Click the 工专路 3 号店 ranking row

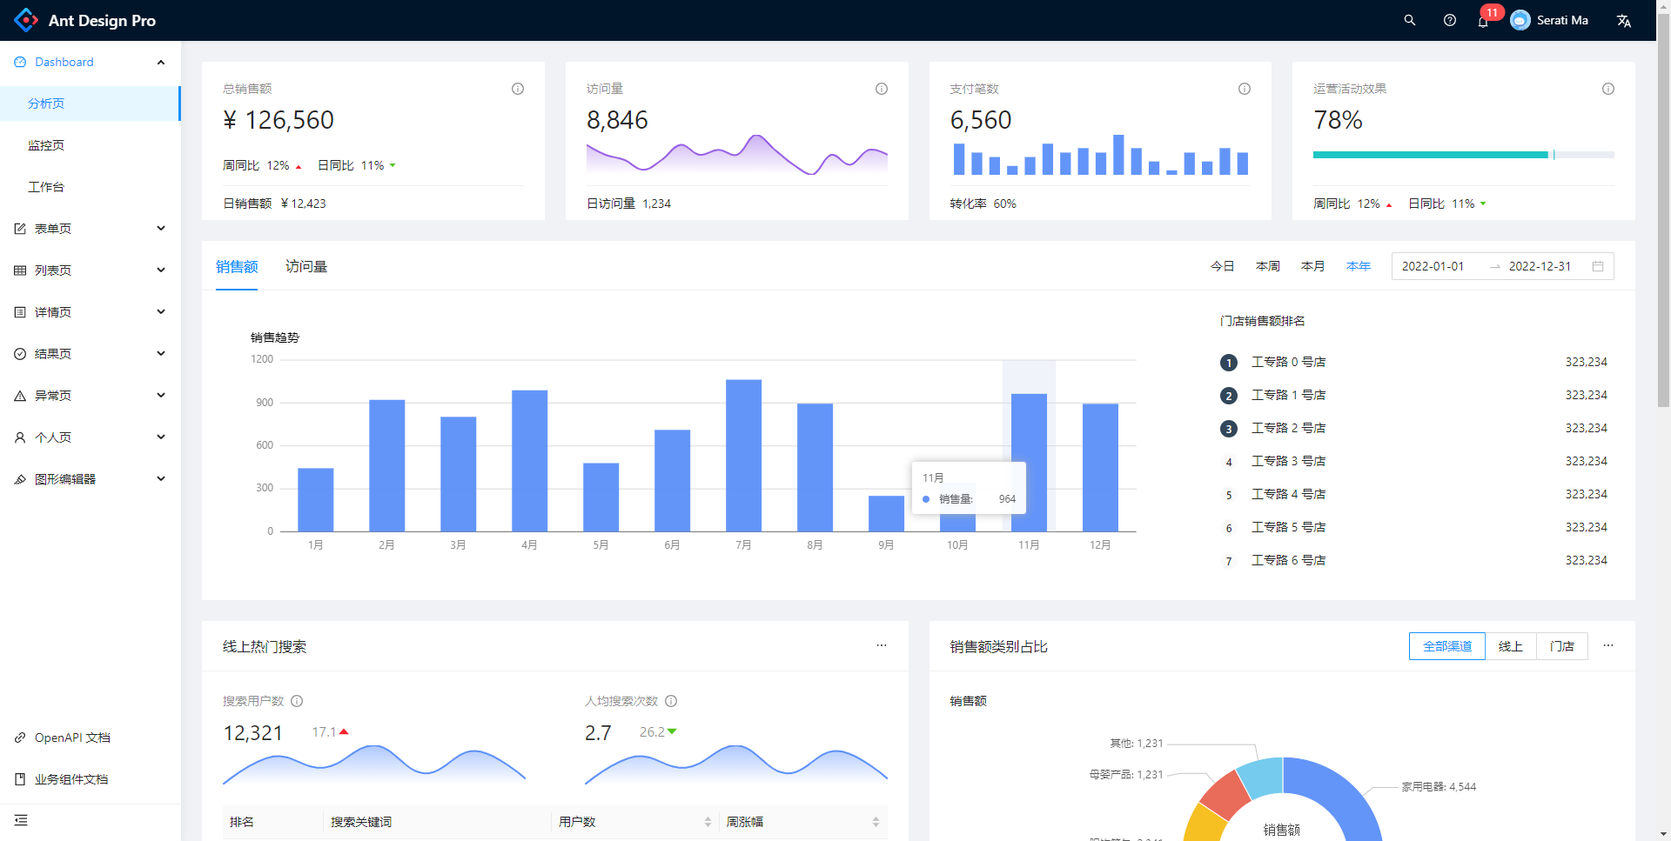click(x=1413, y=461)
